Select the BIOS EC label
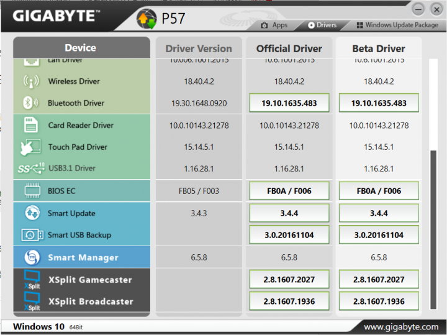 coord(61,191)
